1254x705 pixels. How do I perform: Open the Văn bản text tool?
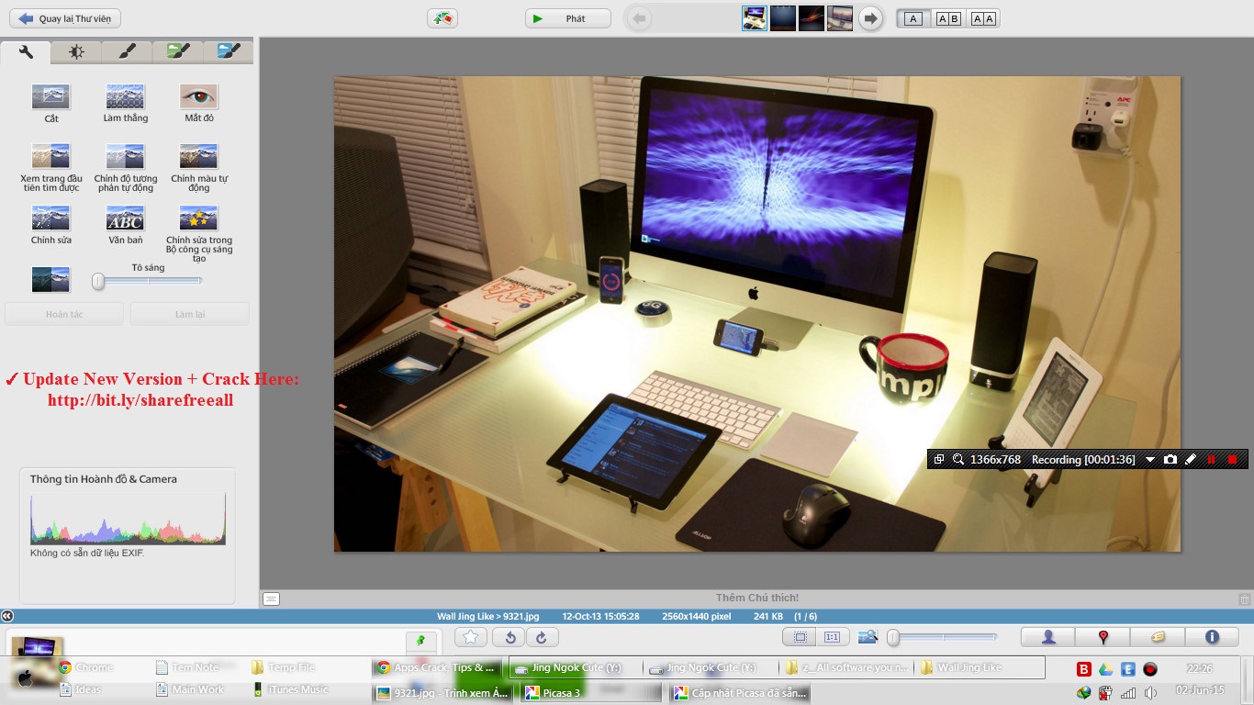point(125,218)
